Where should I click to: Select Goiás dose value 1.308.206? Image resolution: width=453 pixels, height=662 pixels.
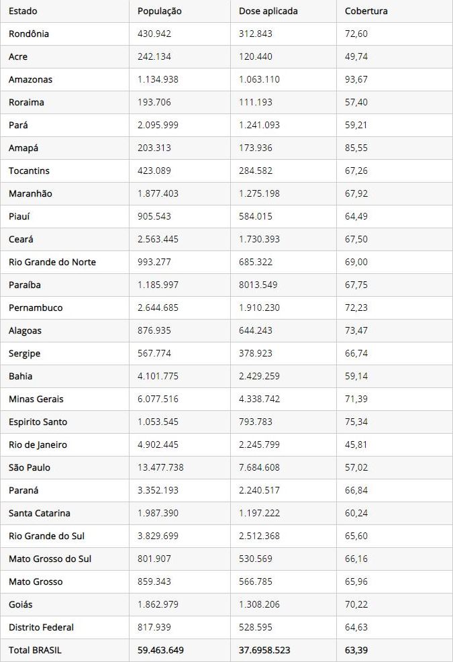[x=259, y=604]
